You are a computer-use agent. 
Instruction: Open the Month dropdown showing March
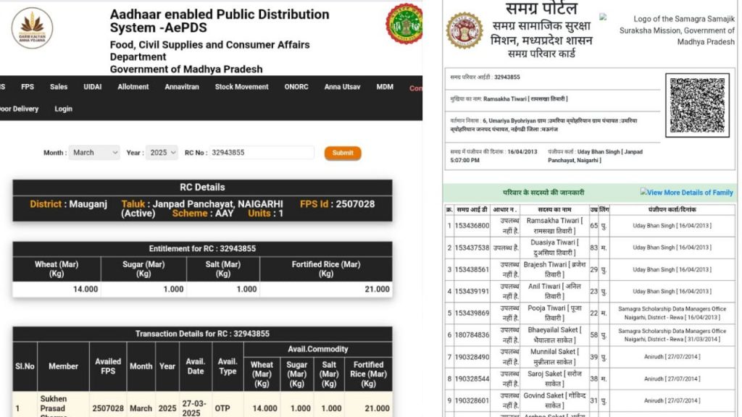tap(95, 153)
